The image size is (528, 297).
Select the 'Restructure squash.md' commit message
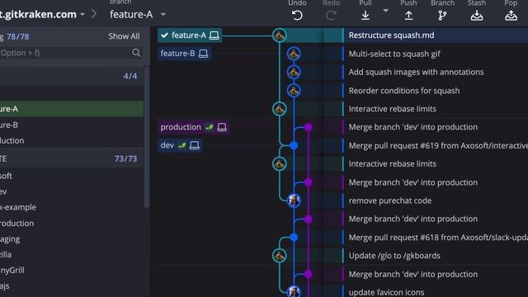pos(391,35)
